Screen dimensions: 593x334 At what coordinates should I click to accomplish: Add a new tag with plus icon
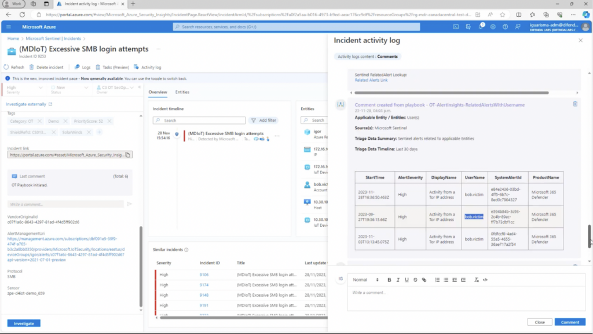tap(99, 132)
